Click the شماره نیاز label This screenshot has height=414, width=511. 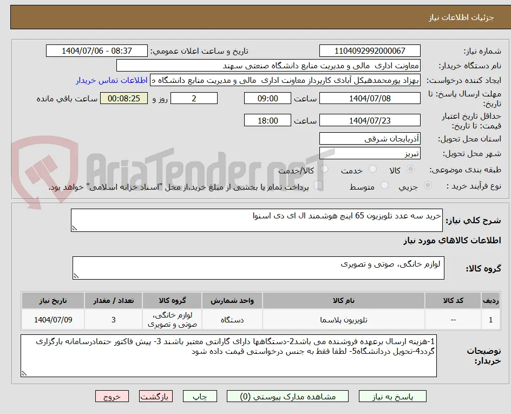pyautogui.click(x=482, y=51)
